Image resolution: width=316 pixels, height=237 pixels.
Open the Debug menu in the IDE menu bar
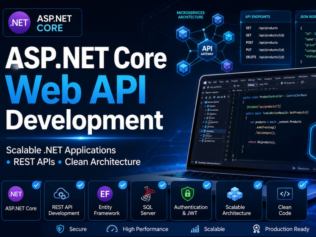pyautogui.click(x=251, y=80)
